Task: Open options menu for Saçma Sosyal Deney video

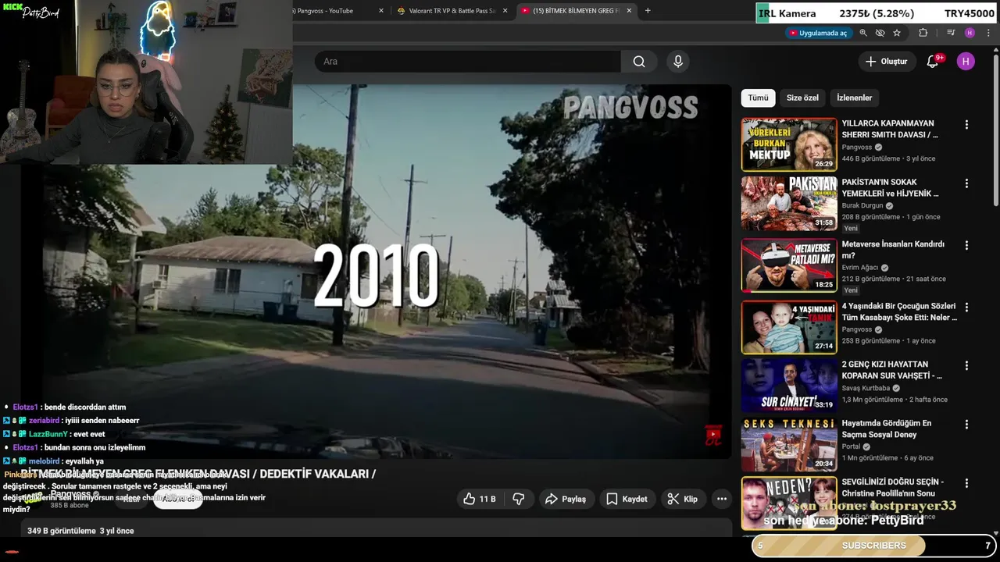Action: click(x=966, y=425)
